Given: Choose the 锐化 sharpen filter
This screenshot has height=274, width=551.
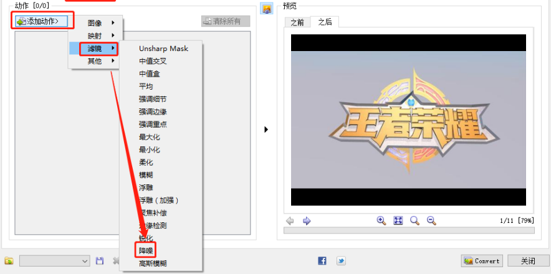Looking at the screenshot, I should 146,238.
